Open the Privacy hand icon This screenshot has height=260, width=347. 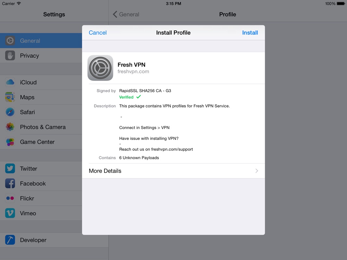pos(10,56)
